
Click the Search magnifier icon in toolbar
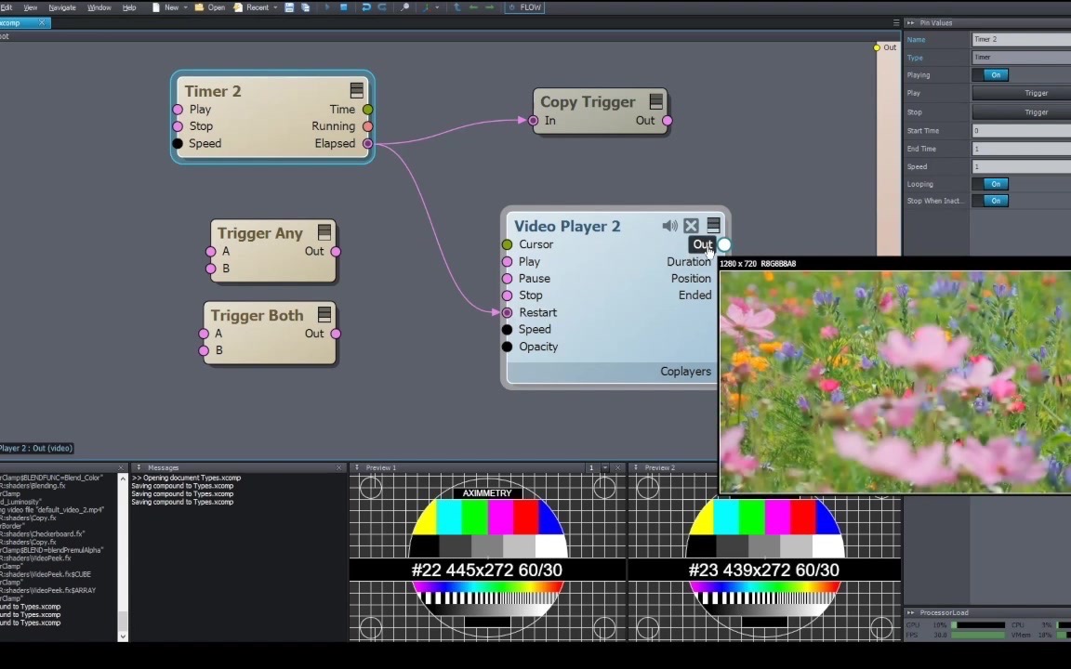coord(405,7)
